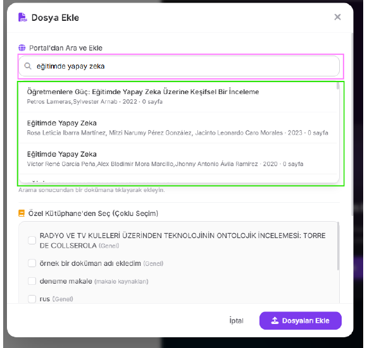
Task: Click the partially visible fourth search result
Action: coord(178,179)
